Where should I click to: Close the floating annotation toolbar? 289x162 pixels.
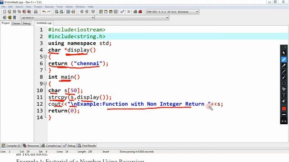click(285, 47)
